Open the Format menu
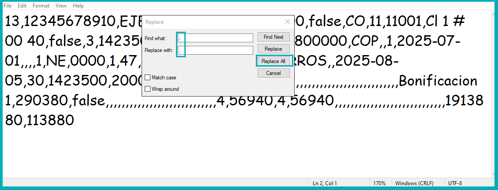The image size is (498, 190). [x=41, y=6]
